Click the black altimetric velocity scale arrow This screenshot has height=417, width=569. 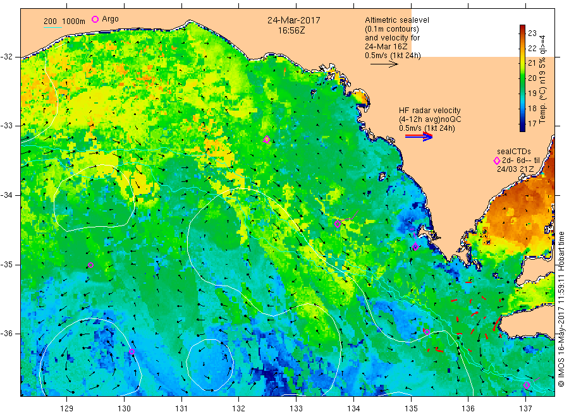384,64
